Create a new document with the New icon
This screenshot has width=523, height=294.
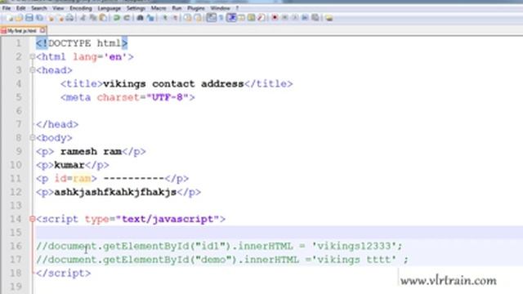9,18
